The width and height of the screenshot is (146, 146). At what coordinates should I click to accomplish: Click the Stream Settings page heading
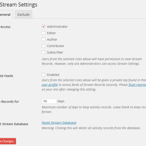tap(19, 5)
